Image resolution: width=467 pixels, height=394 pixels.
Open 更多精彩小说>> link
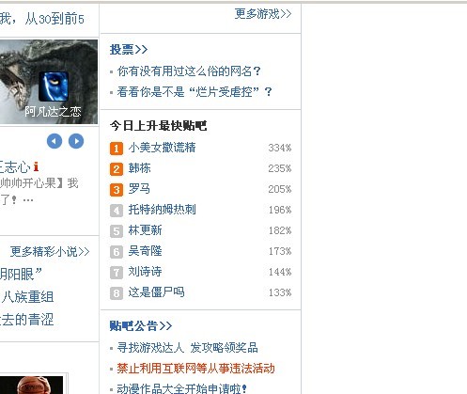click(50, 251)
